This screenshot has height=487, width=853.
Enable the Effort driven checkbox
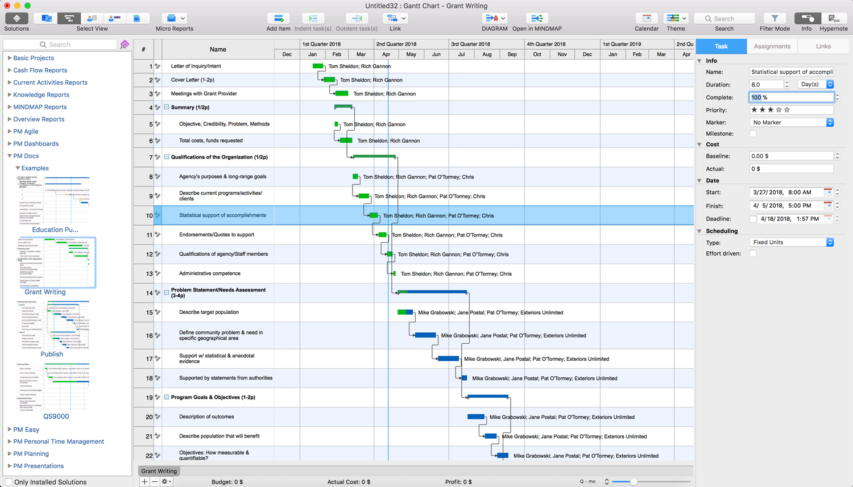pyautogui.click(x=753, y=253)
